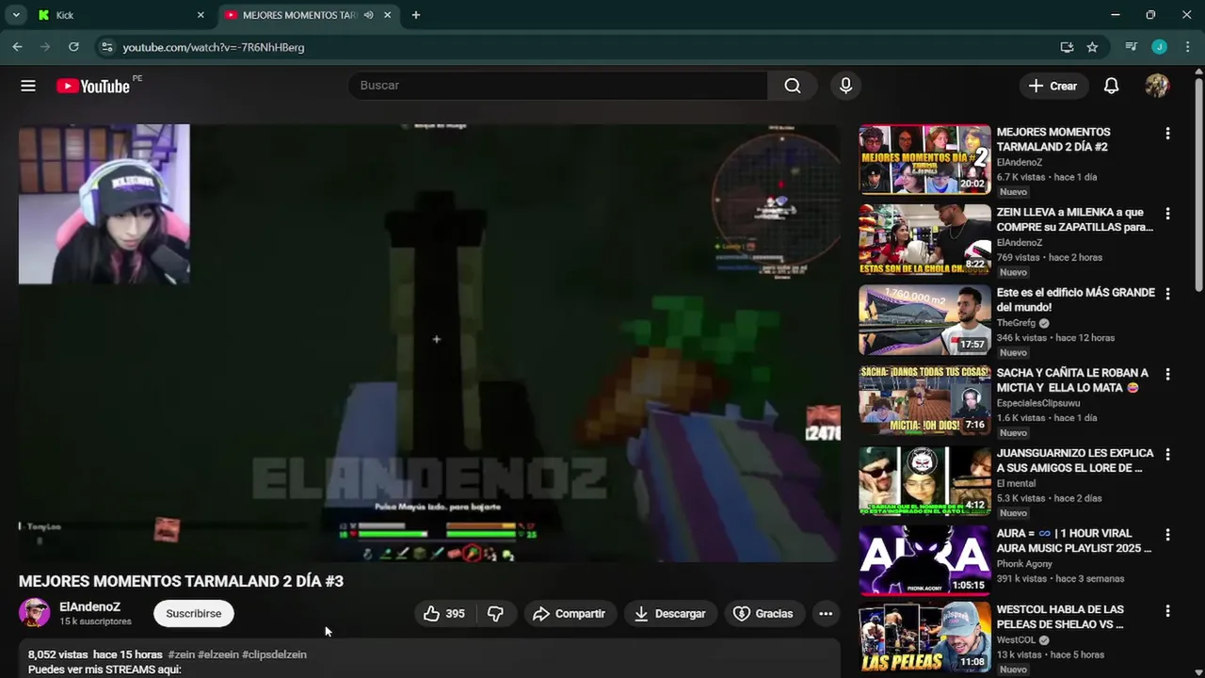Open Chrome profile J icon
Viewport: 1205px width, 678px height.
[1159, 46]
